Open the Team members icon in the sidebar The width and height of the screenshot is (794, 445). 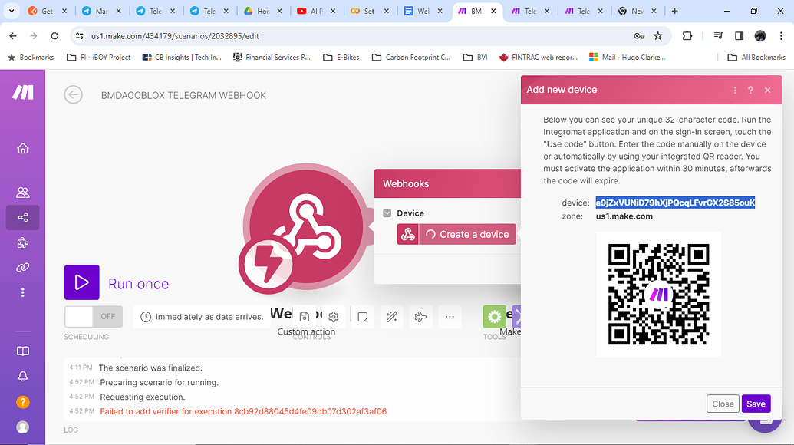point(22,193)
